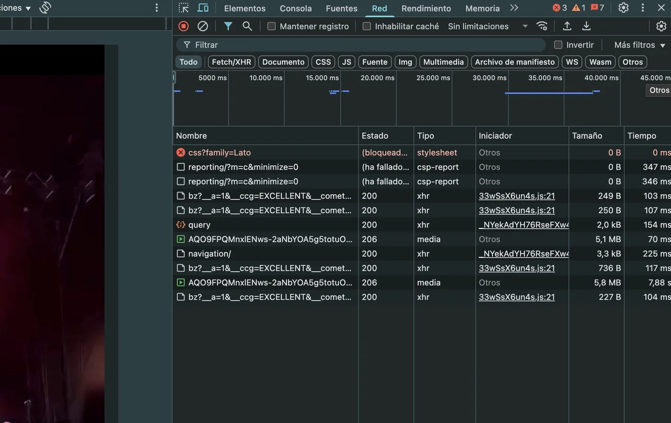Filter by Img type

pos(405,62)
